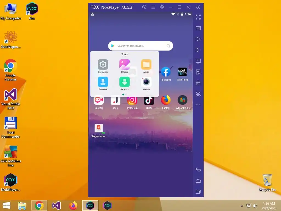Click the screen display icon in sidebar
The width and height of the screenshot is (281, 211).
(198, 61)
